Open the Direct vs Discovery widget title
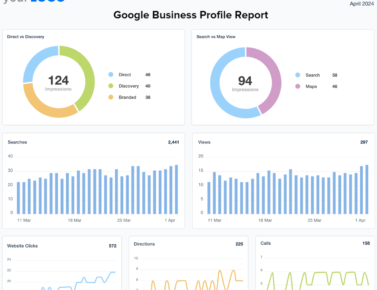Image resolution: width=377 pixels, height=290 pixels. coord(26,37)
